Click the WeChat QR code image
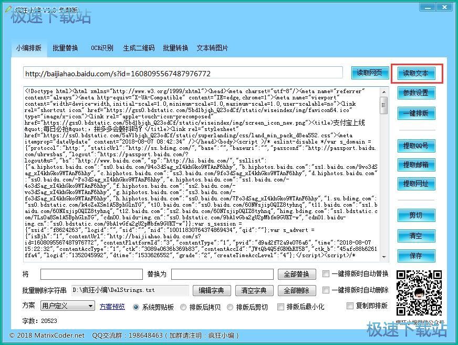Image resolution: width=458 pixels, height=345 pixels. 419,293
